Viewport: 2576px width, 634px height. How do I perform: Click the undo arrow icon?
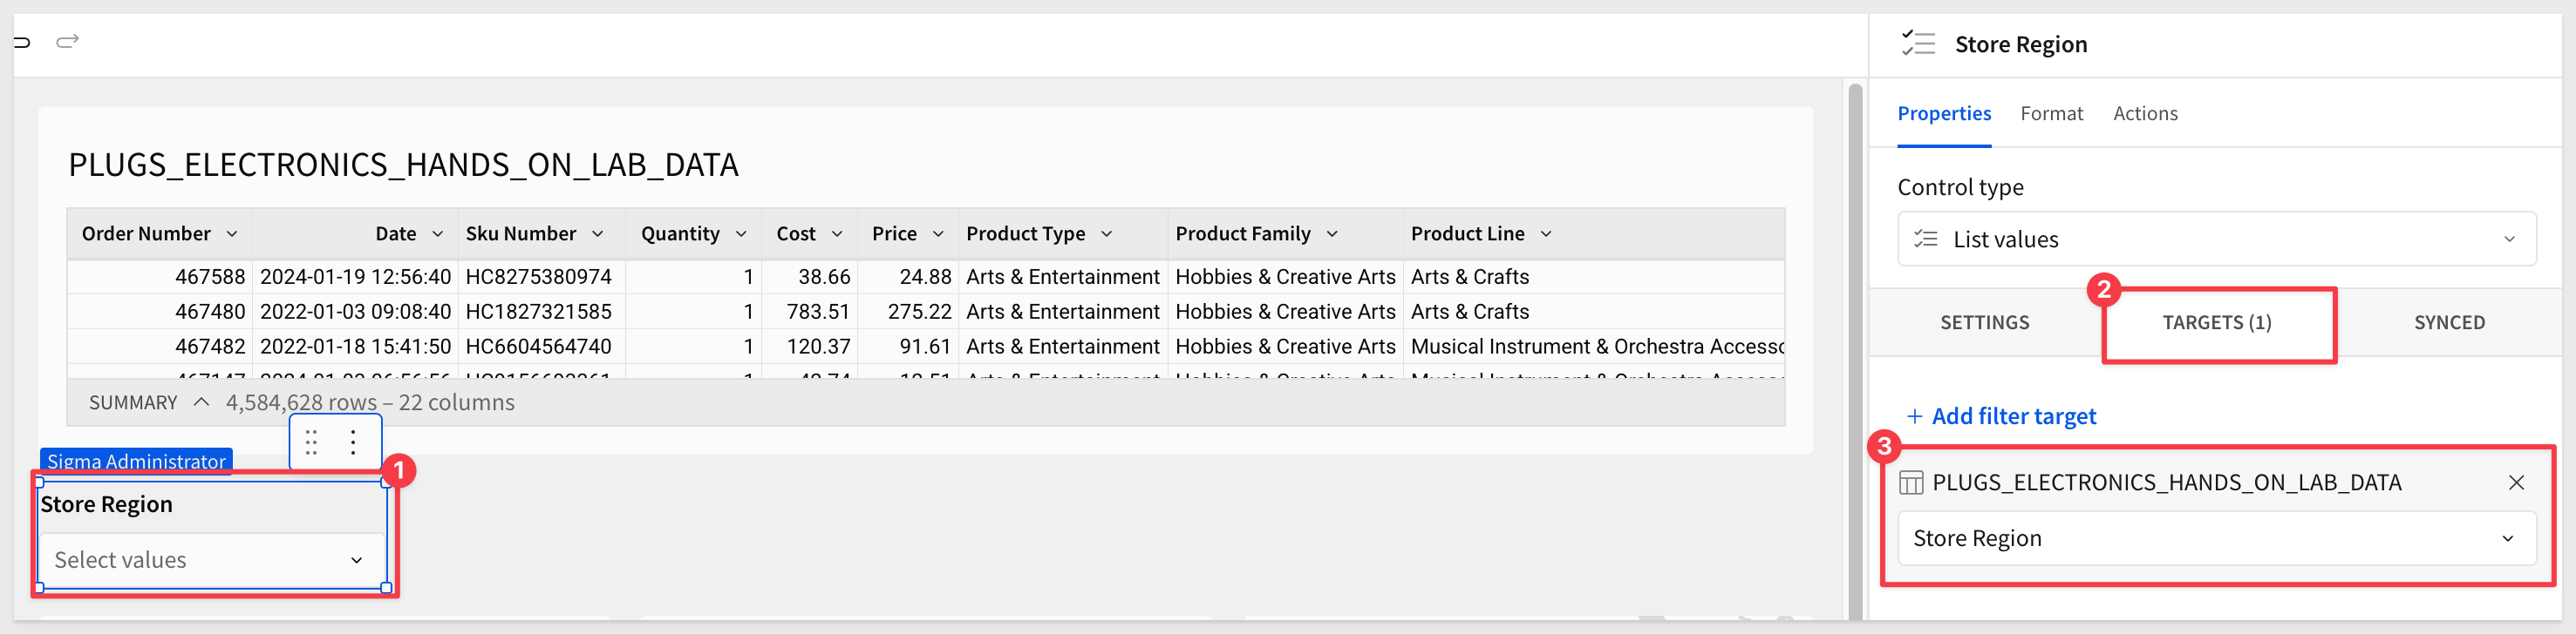[x=22, y=42]
